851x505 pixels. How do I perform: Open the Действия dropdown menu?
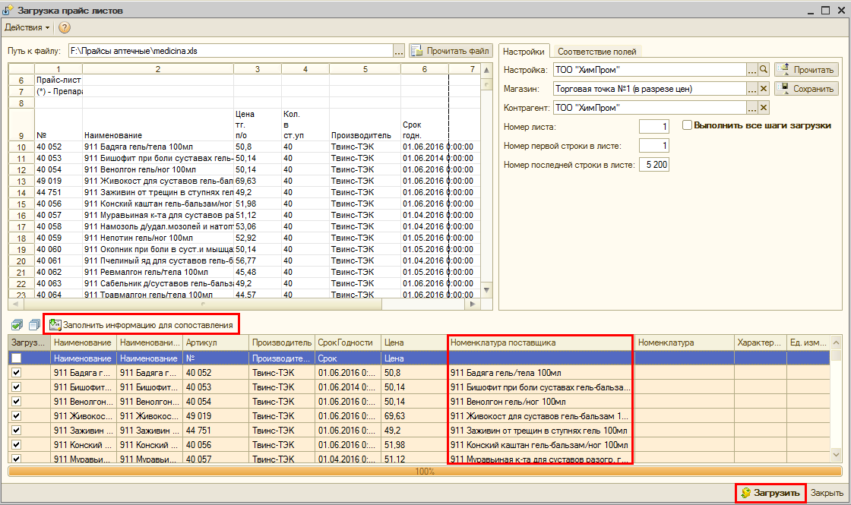[27, 27]
